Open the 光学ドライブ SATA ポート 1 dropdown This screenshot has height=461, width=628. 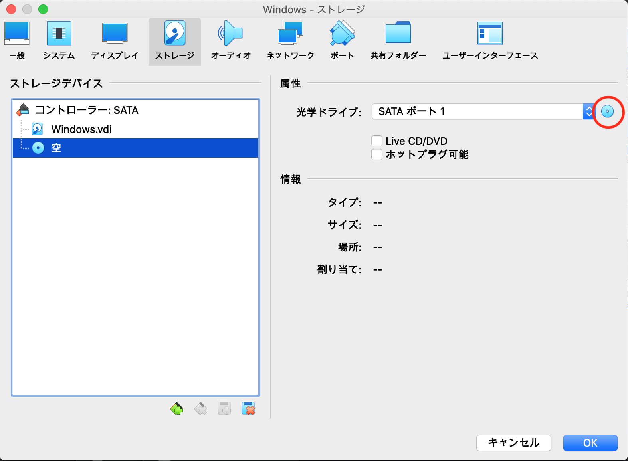[x=483, y=111]
